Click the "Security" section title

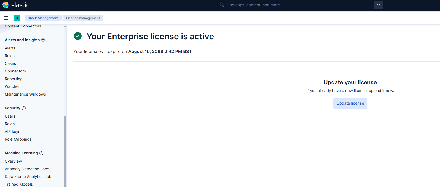pyautogui.click(x=12, y=108)
